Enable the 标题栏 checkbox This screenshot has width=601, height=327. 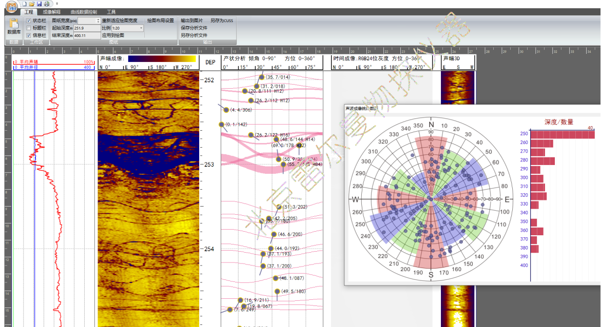(x=29, y=28)
